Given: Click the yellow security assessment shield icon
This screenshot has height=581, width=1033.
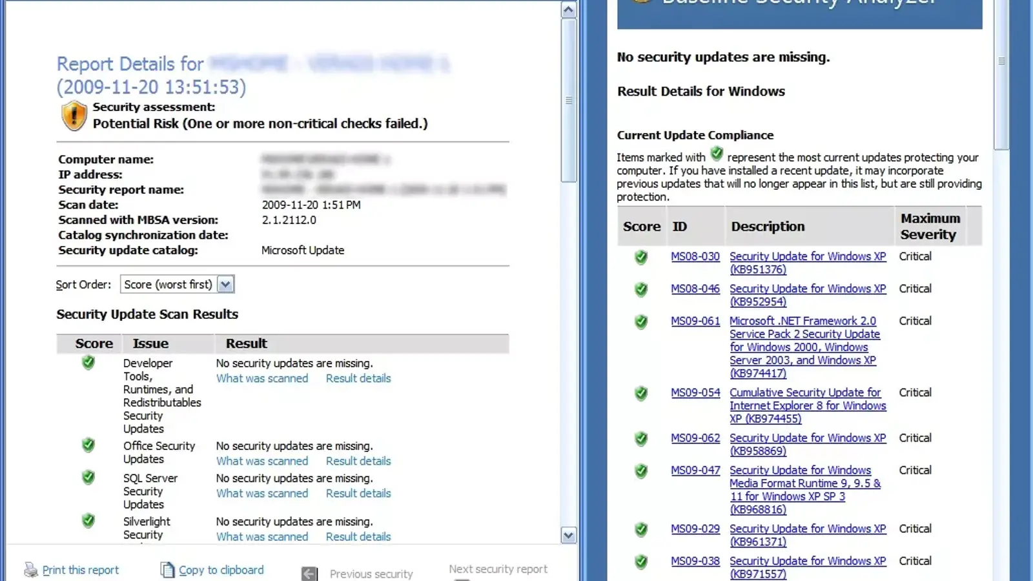Looking at the screenshot, I should point(74,116).
